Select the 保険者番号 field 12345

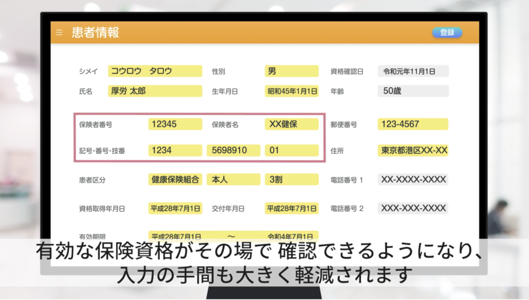pyautogui.click(x=175, y=124)
